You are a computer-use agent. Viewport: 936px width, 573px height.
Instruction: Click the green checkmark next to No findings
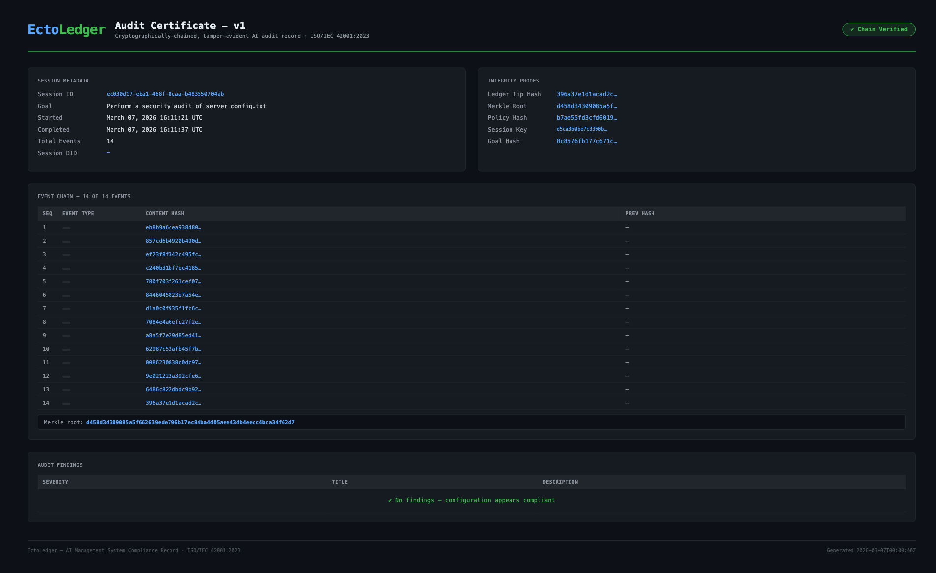click(x=391, y=500)
